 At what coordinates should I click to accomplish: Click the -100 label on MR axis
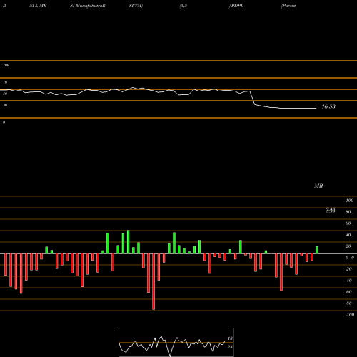pos(350,315)
